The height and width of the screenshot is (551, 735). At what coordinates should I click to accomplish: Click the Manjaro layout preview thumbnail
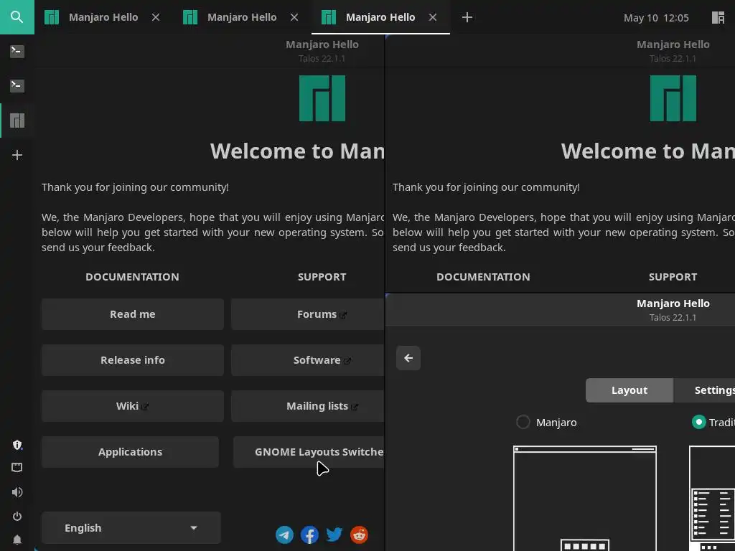584,498
